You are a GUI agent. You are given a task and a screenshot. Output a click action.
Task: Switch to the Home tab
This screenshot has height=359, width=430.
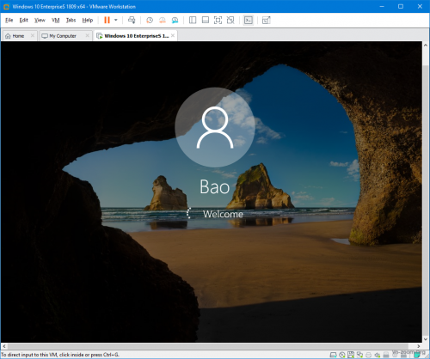(18, 36)
